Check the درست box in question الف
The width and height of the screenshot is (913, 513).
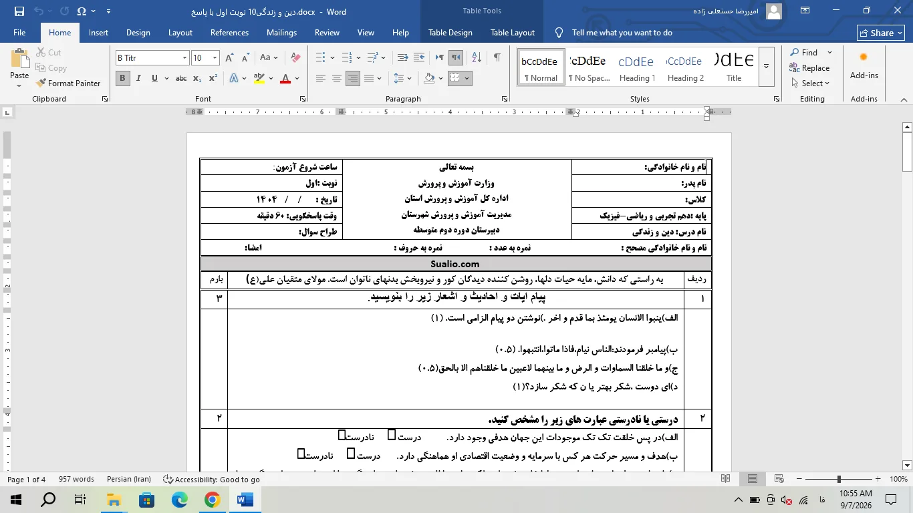[392, 436]
